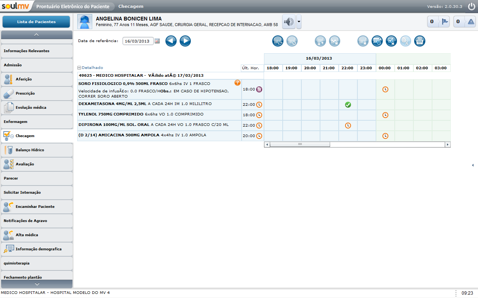Click the second table with padlock icon
The height and width of the screenshot is (298, 478).
(363, 41)
